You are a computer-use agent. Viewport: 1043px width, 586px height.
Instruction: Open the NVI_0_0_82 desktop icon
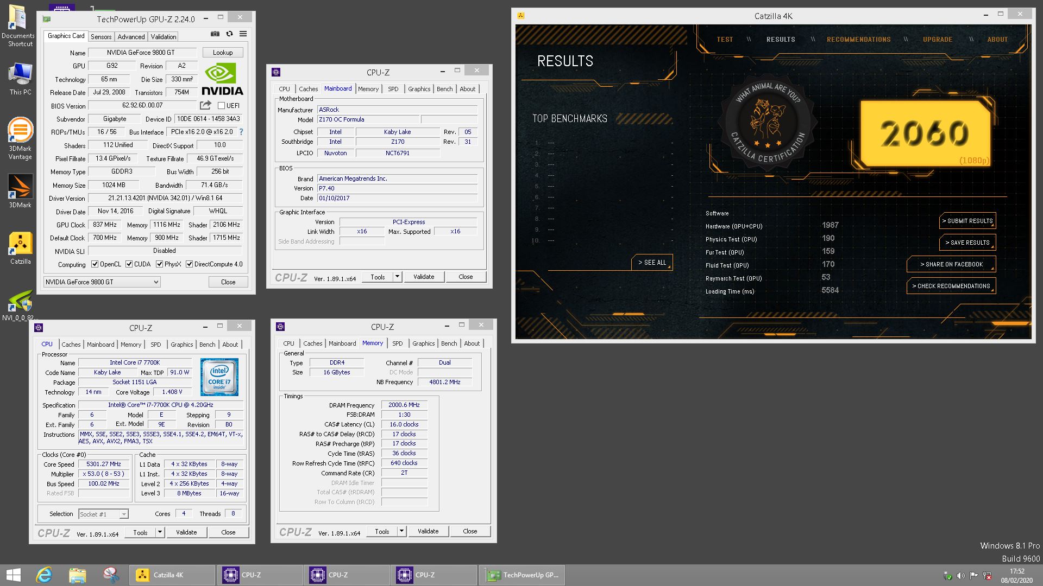[19, 305]
